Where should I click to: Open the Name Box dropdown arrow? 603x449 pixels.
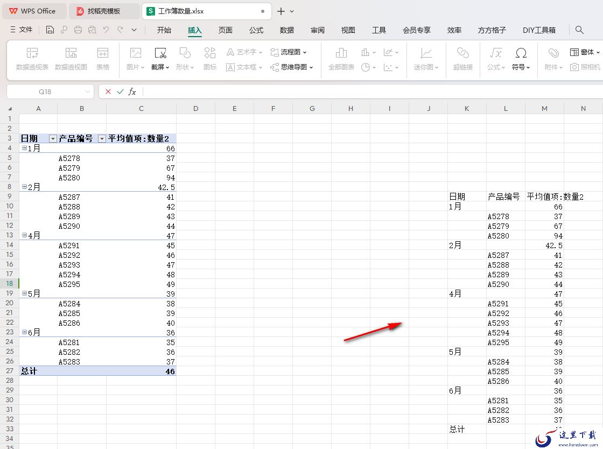coord(88,92)
